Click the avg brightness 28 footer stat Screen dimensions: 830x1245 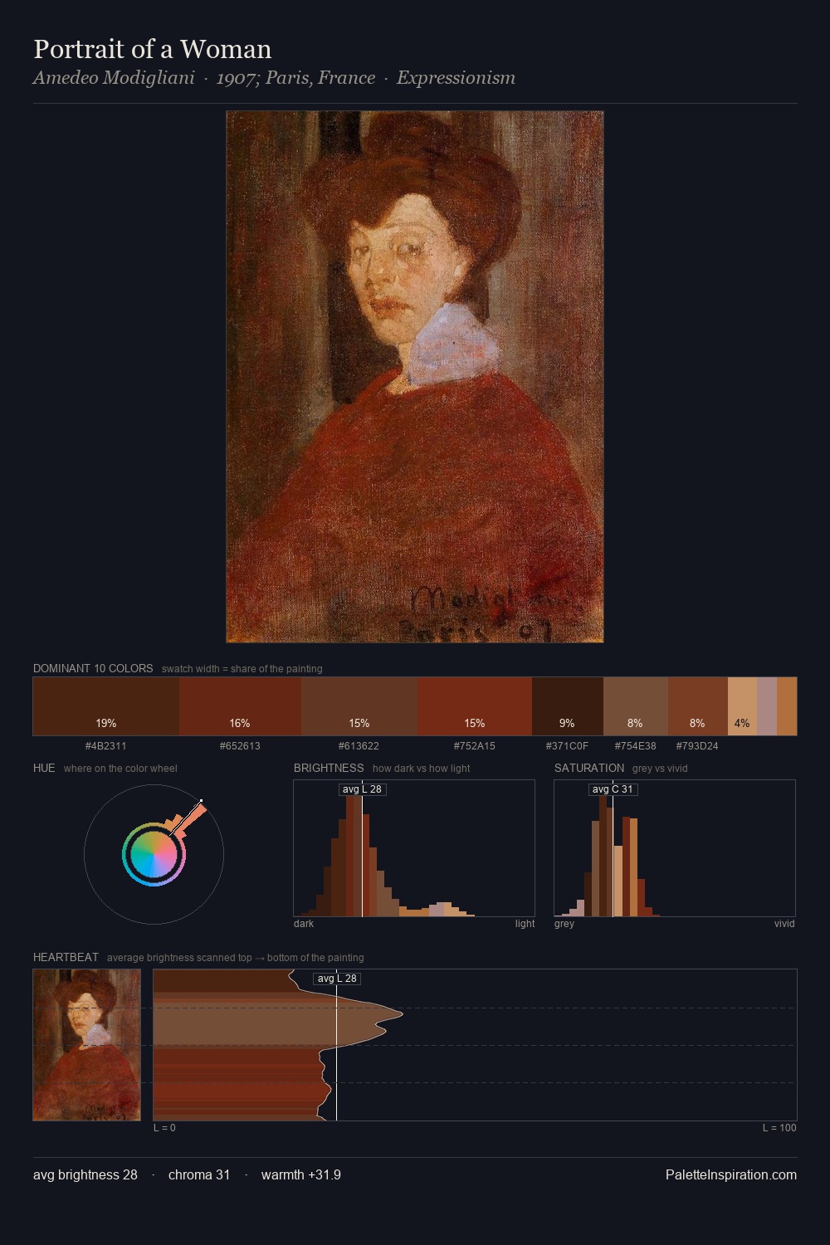85,1174
